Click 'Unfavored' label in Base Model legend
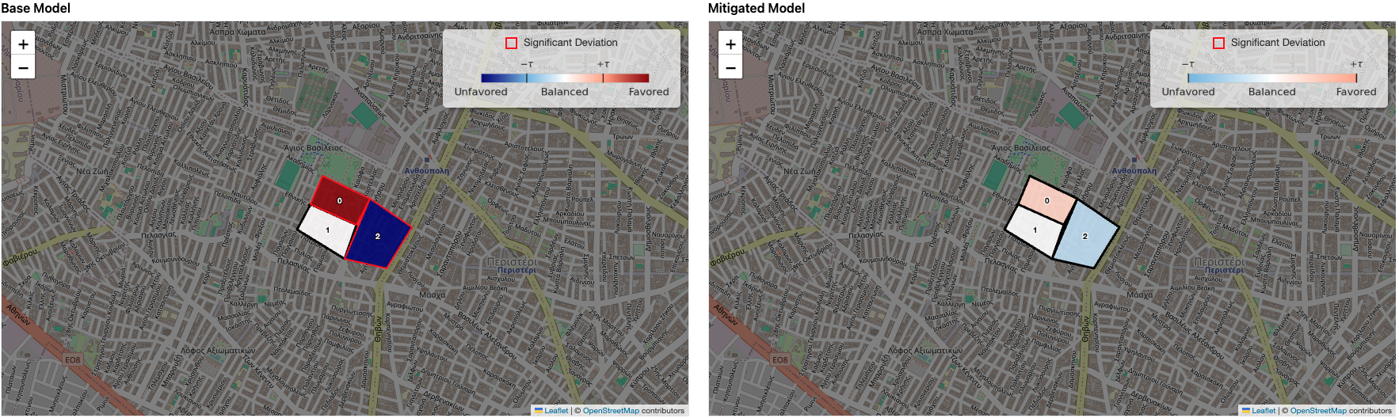This screenshot has height=418, width=1399. point(481,92)
